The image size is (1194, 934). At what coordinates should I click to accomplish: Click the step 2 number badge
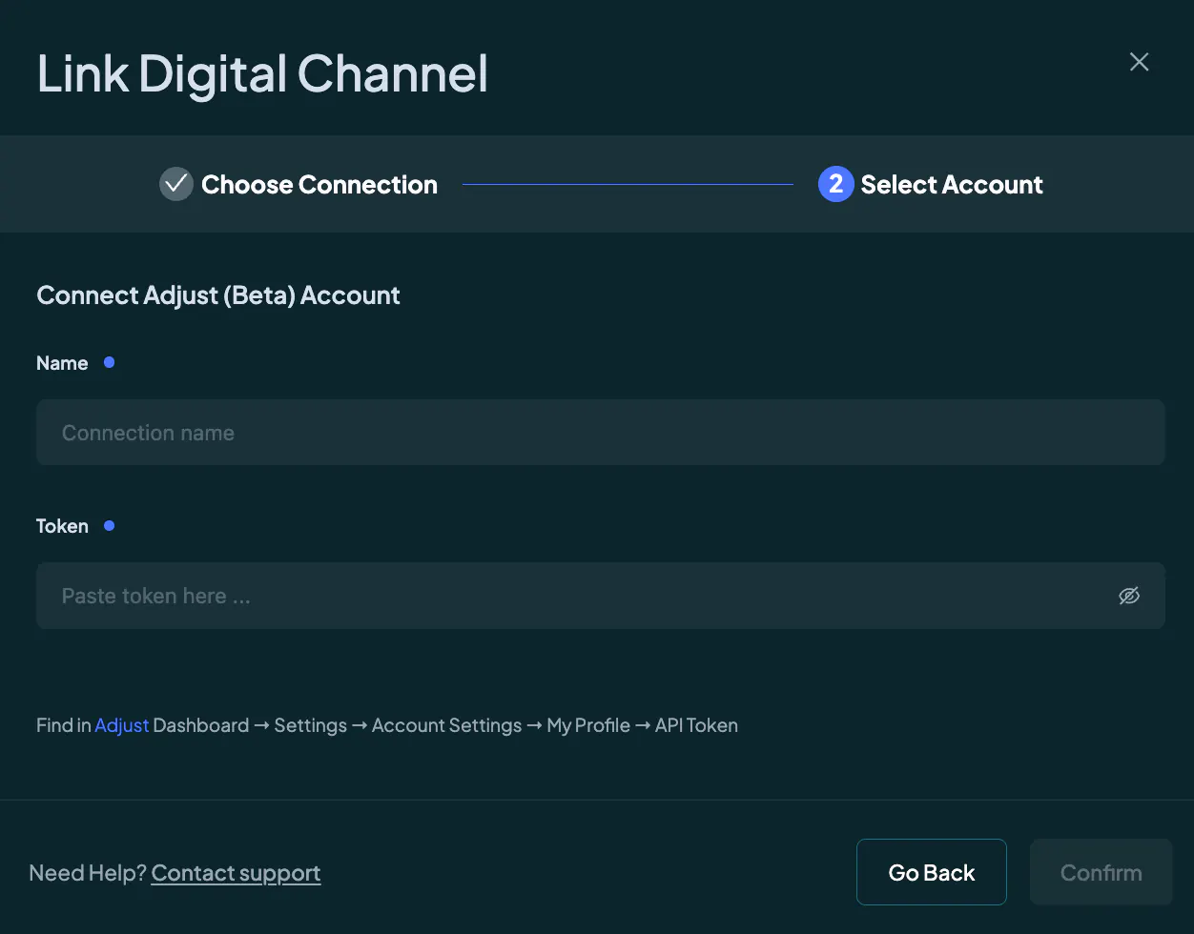(x=835, y=184)
